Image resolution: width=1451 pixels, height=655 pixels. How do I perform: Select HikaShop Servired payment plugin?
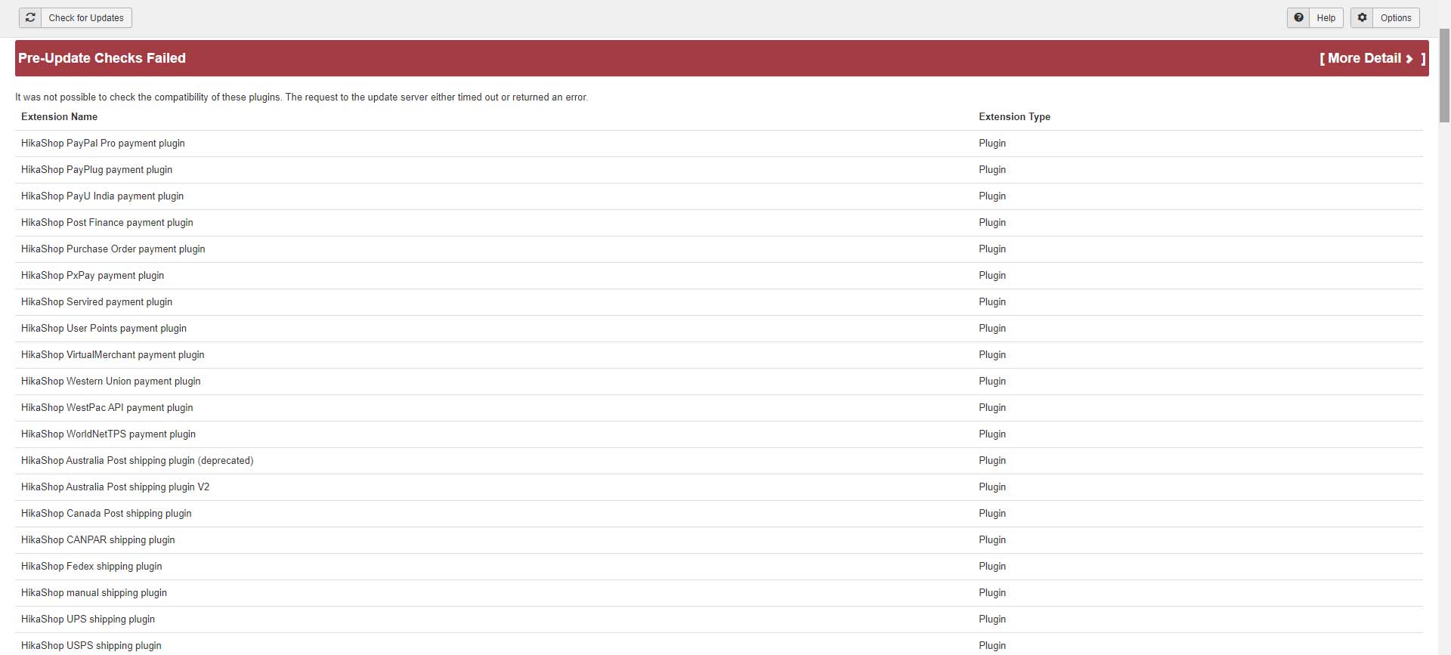coord(97,302)
